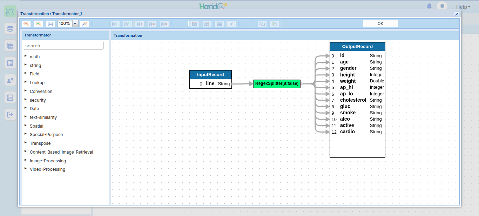
Task: Click the paste icon in toolbar
Action: pyautogui.click(x=274, y=24)
